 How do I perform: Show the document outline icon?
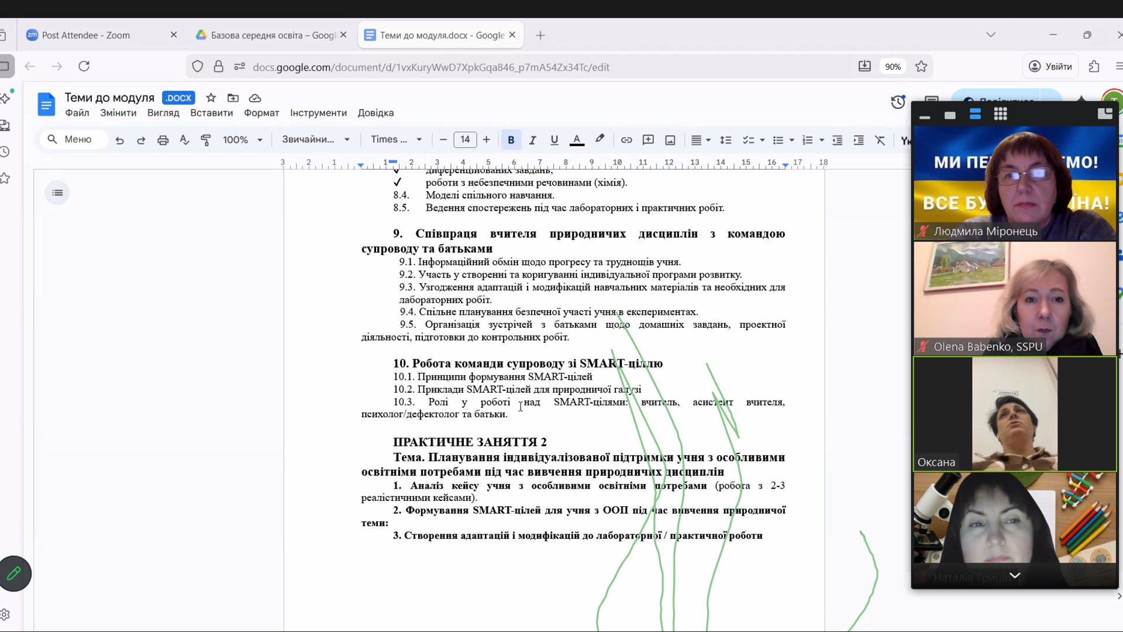(x=57, y=193)
